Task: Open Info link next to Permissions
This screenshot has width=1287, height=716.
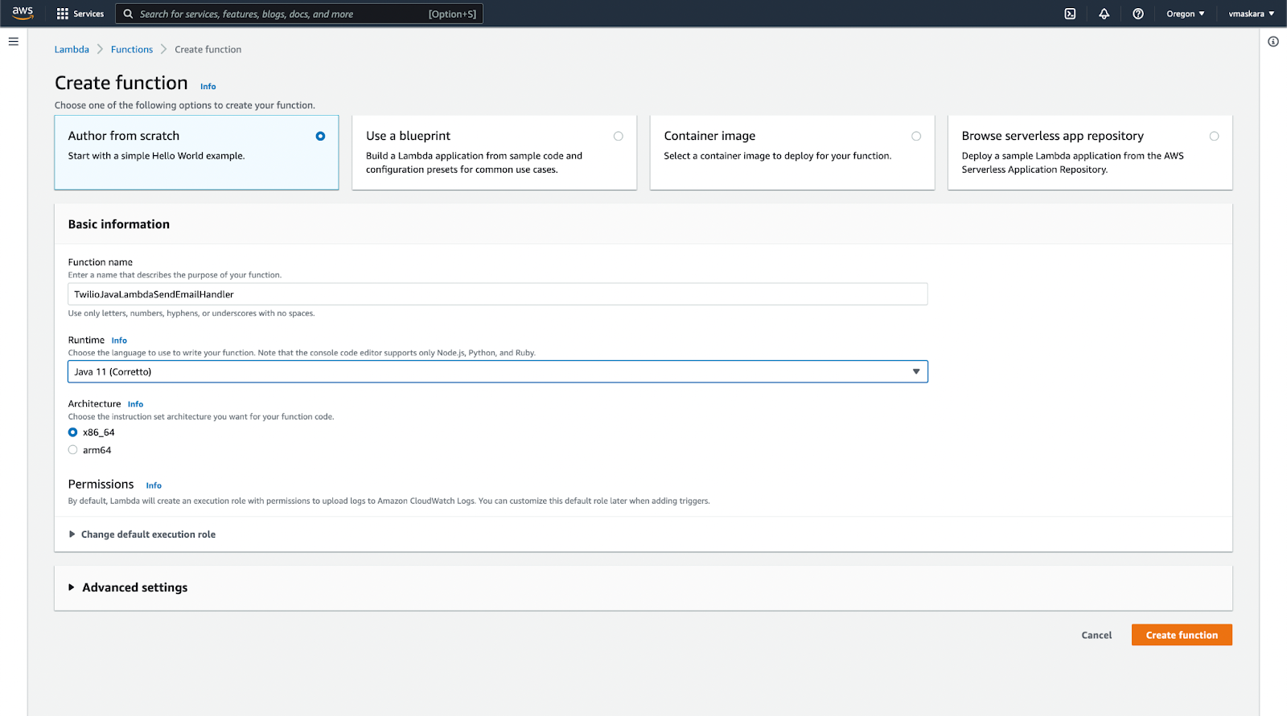Action: pyautogui.click(x=154, y=485)
